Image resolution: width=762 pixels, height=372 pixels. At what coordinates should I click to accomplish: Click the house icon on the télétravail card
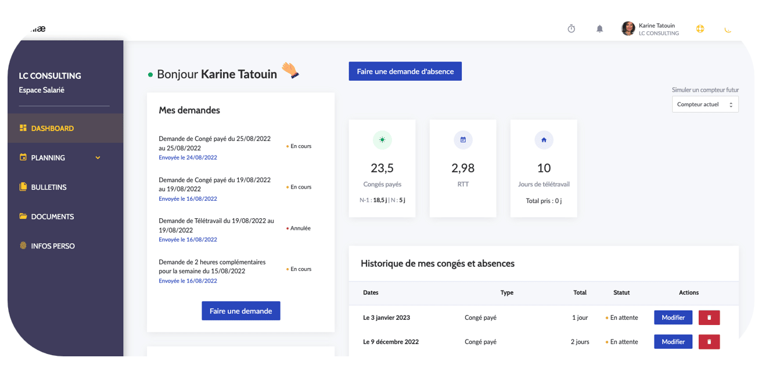pos(544,140)
